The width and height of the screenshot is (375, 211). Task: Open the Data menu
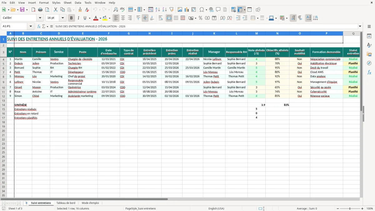tap(78, 3)
